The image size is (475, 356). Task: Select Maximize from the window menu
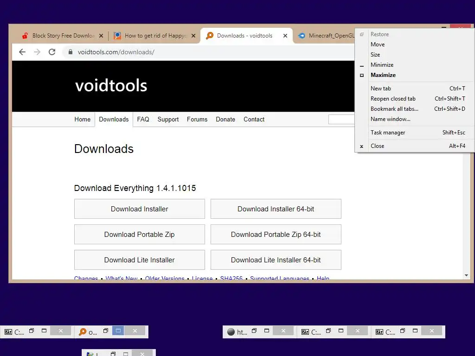[415, 75]
